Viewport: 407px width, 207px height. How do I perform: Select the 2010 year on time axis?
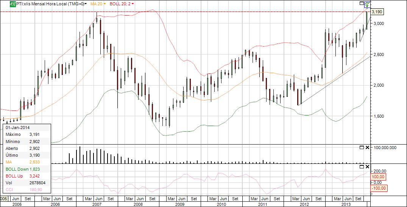221,204
